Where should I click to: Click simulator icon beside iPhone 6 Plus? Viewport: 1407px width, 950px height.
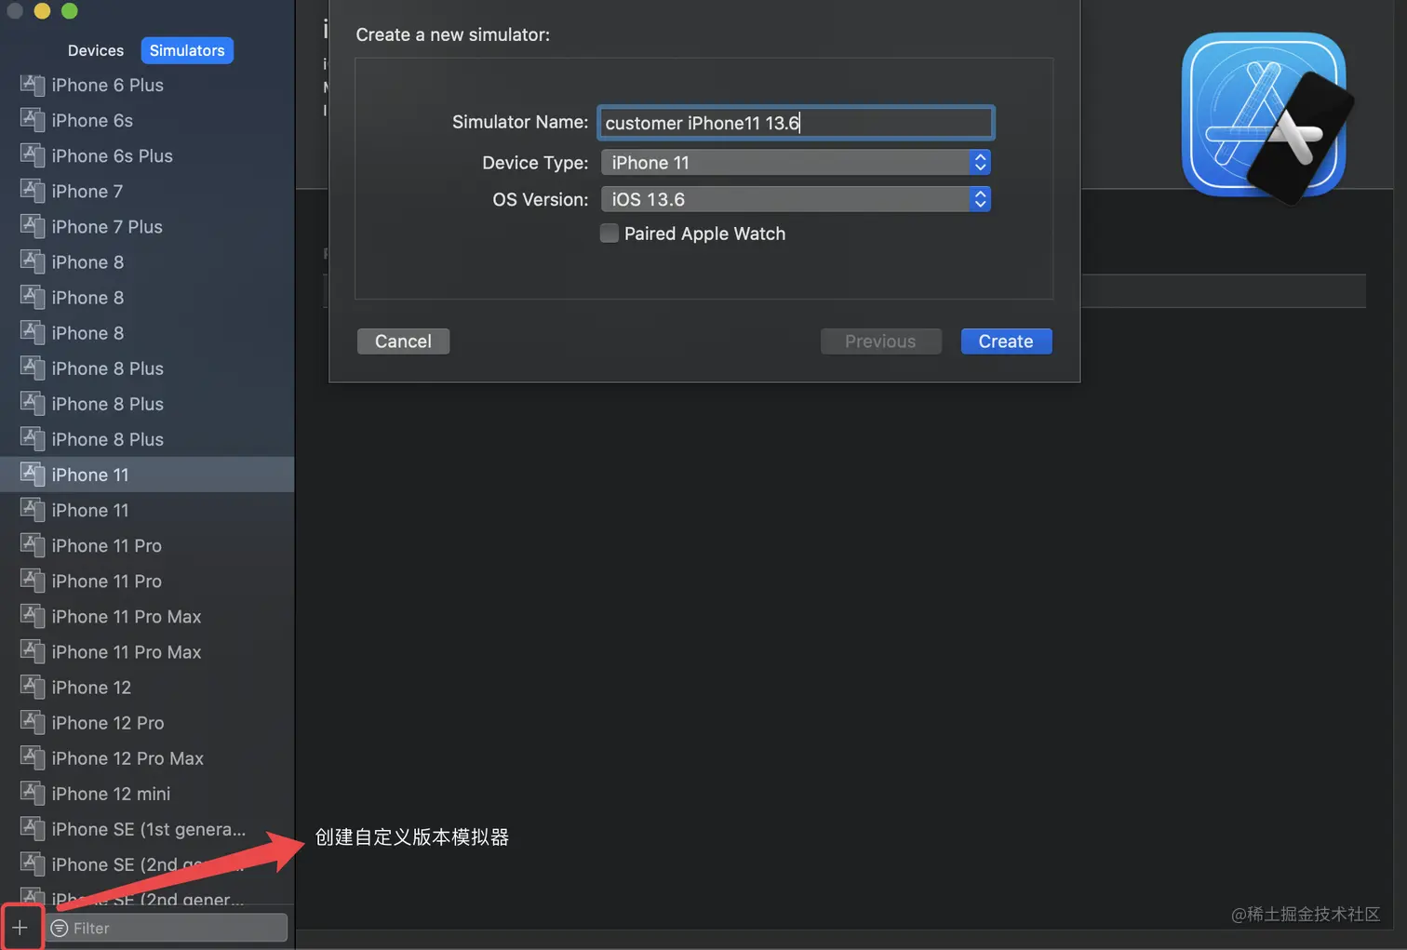coord(33,85)
